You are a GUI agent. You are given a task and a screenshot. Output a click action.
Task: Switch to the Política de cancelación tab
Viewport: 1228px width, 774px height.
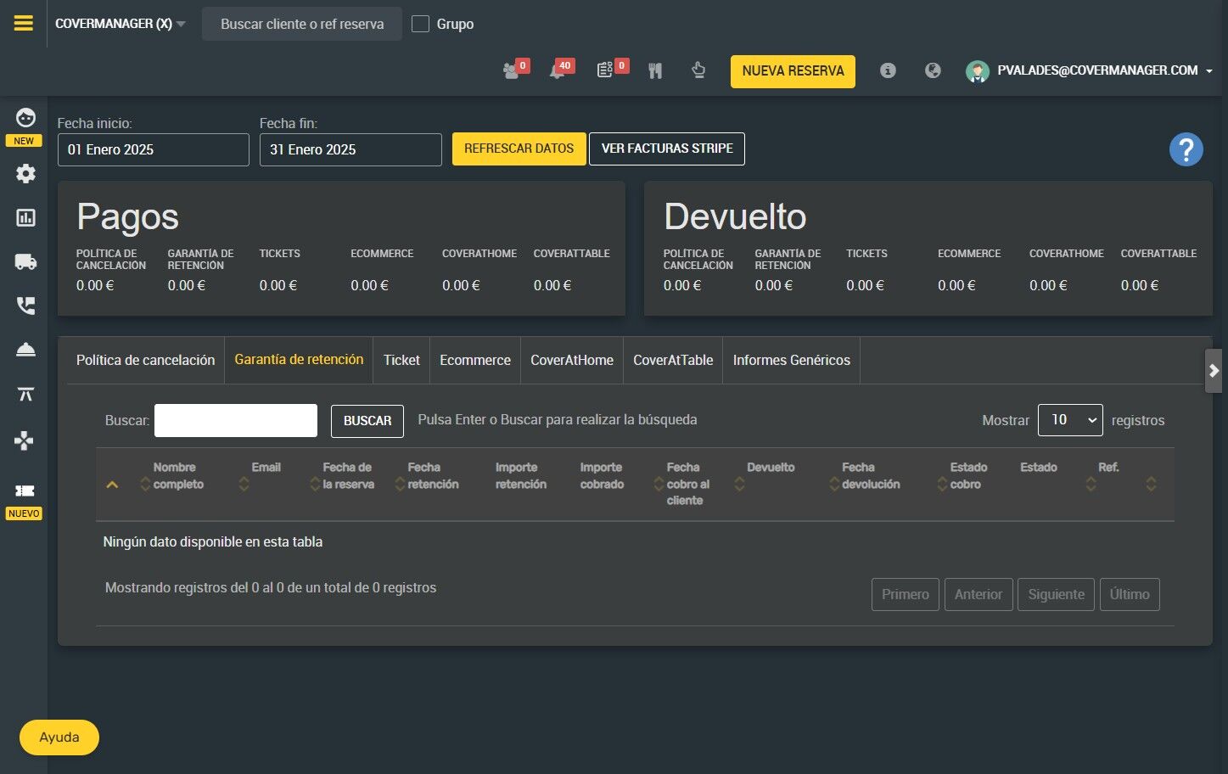[x=145, y=360]
